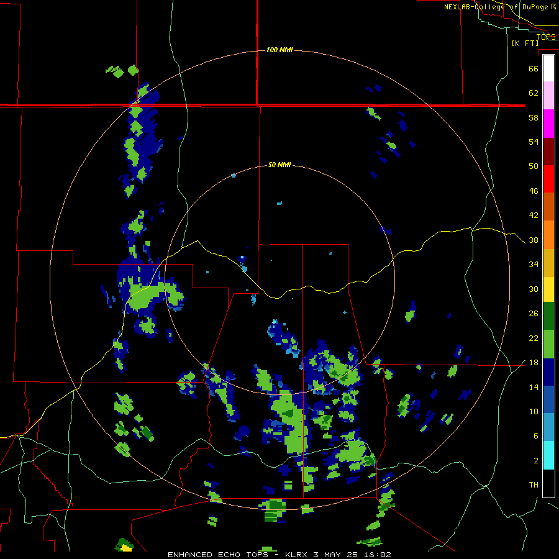
Task: Click the legend value "54"
Action: (534, 142)
